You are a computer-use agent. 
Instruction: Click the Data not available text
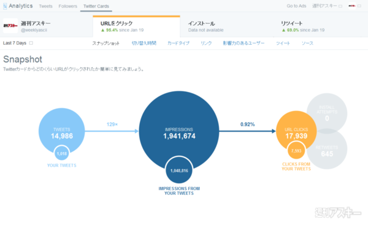click(x=206, y=30)
